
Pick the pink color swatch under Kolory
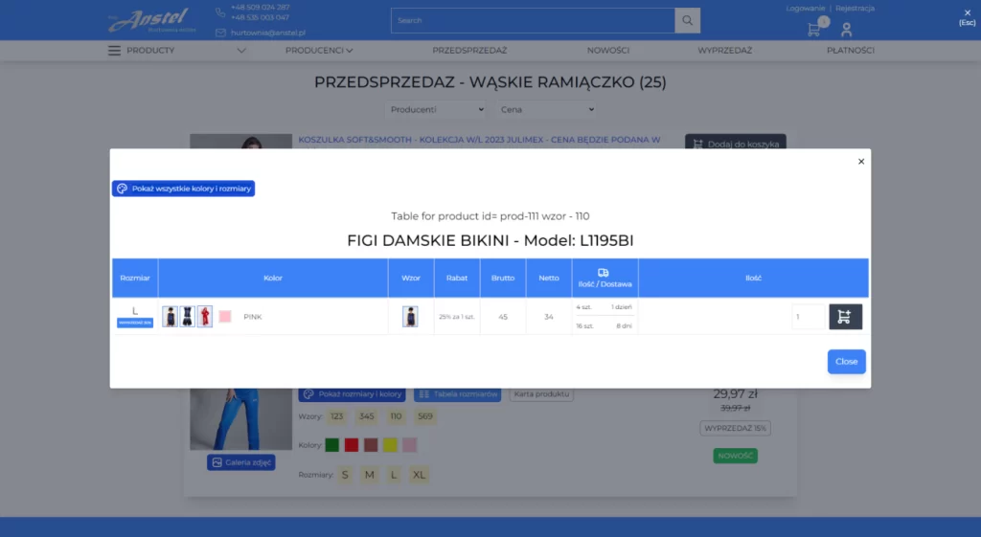point(409,445)
